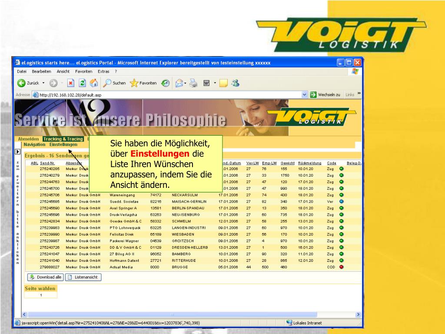The height and width of the screenshot is (334, 445).
Task: Click the Download alle button
Action: point(45,277)
